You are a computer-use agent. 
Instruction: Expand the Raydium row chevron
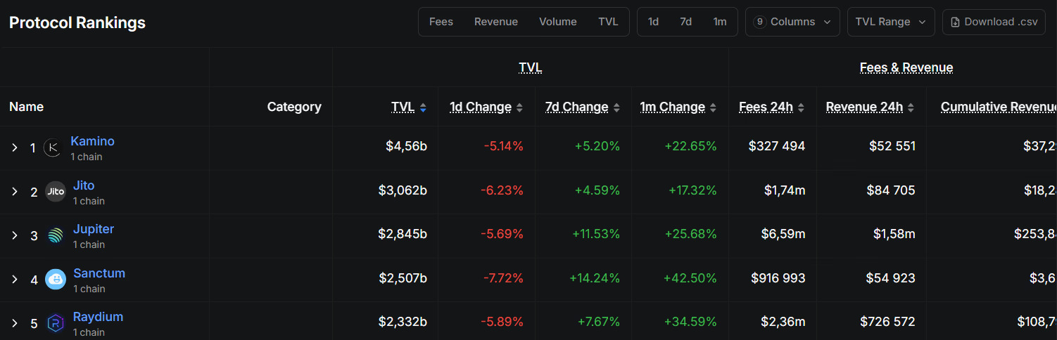coord(14,323)
